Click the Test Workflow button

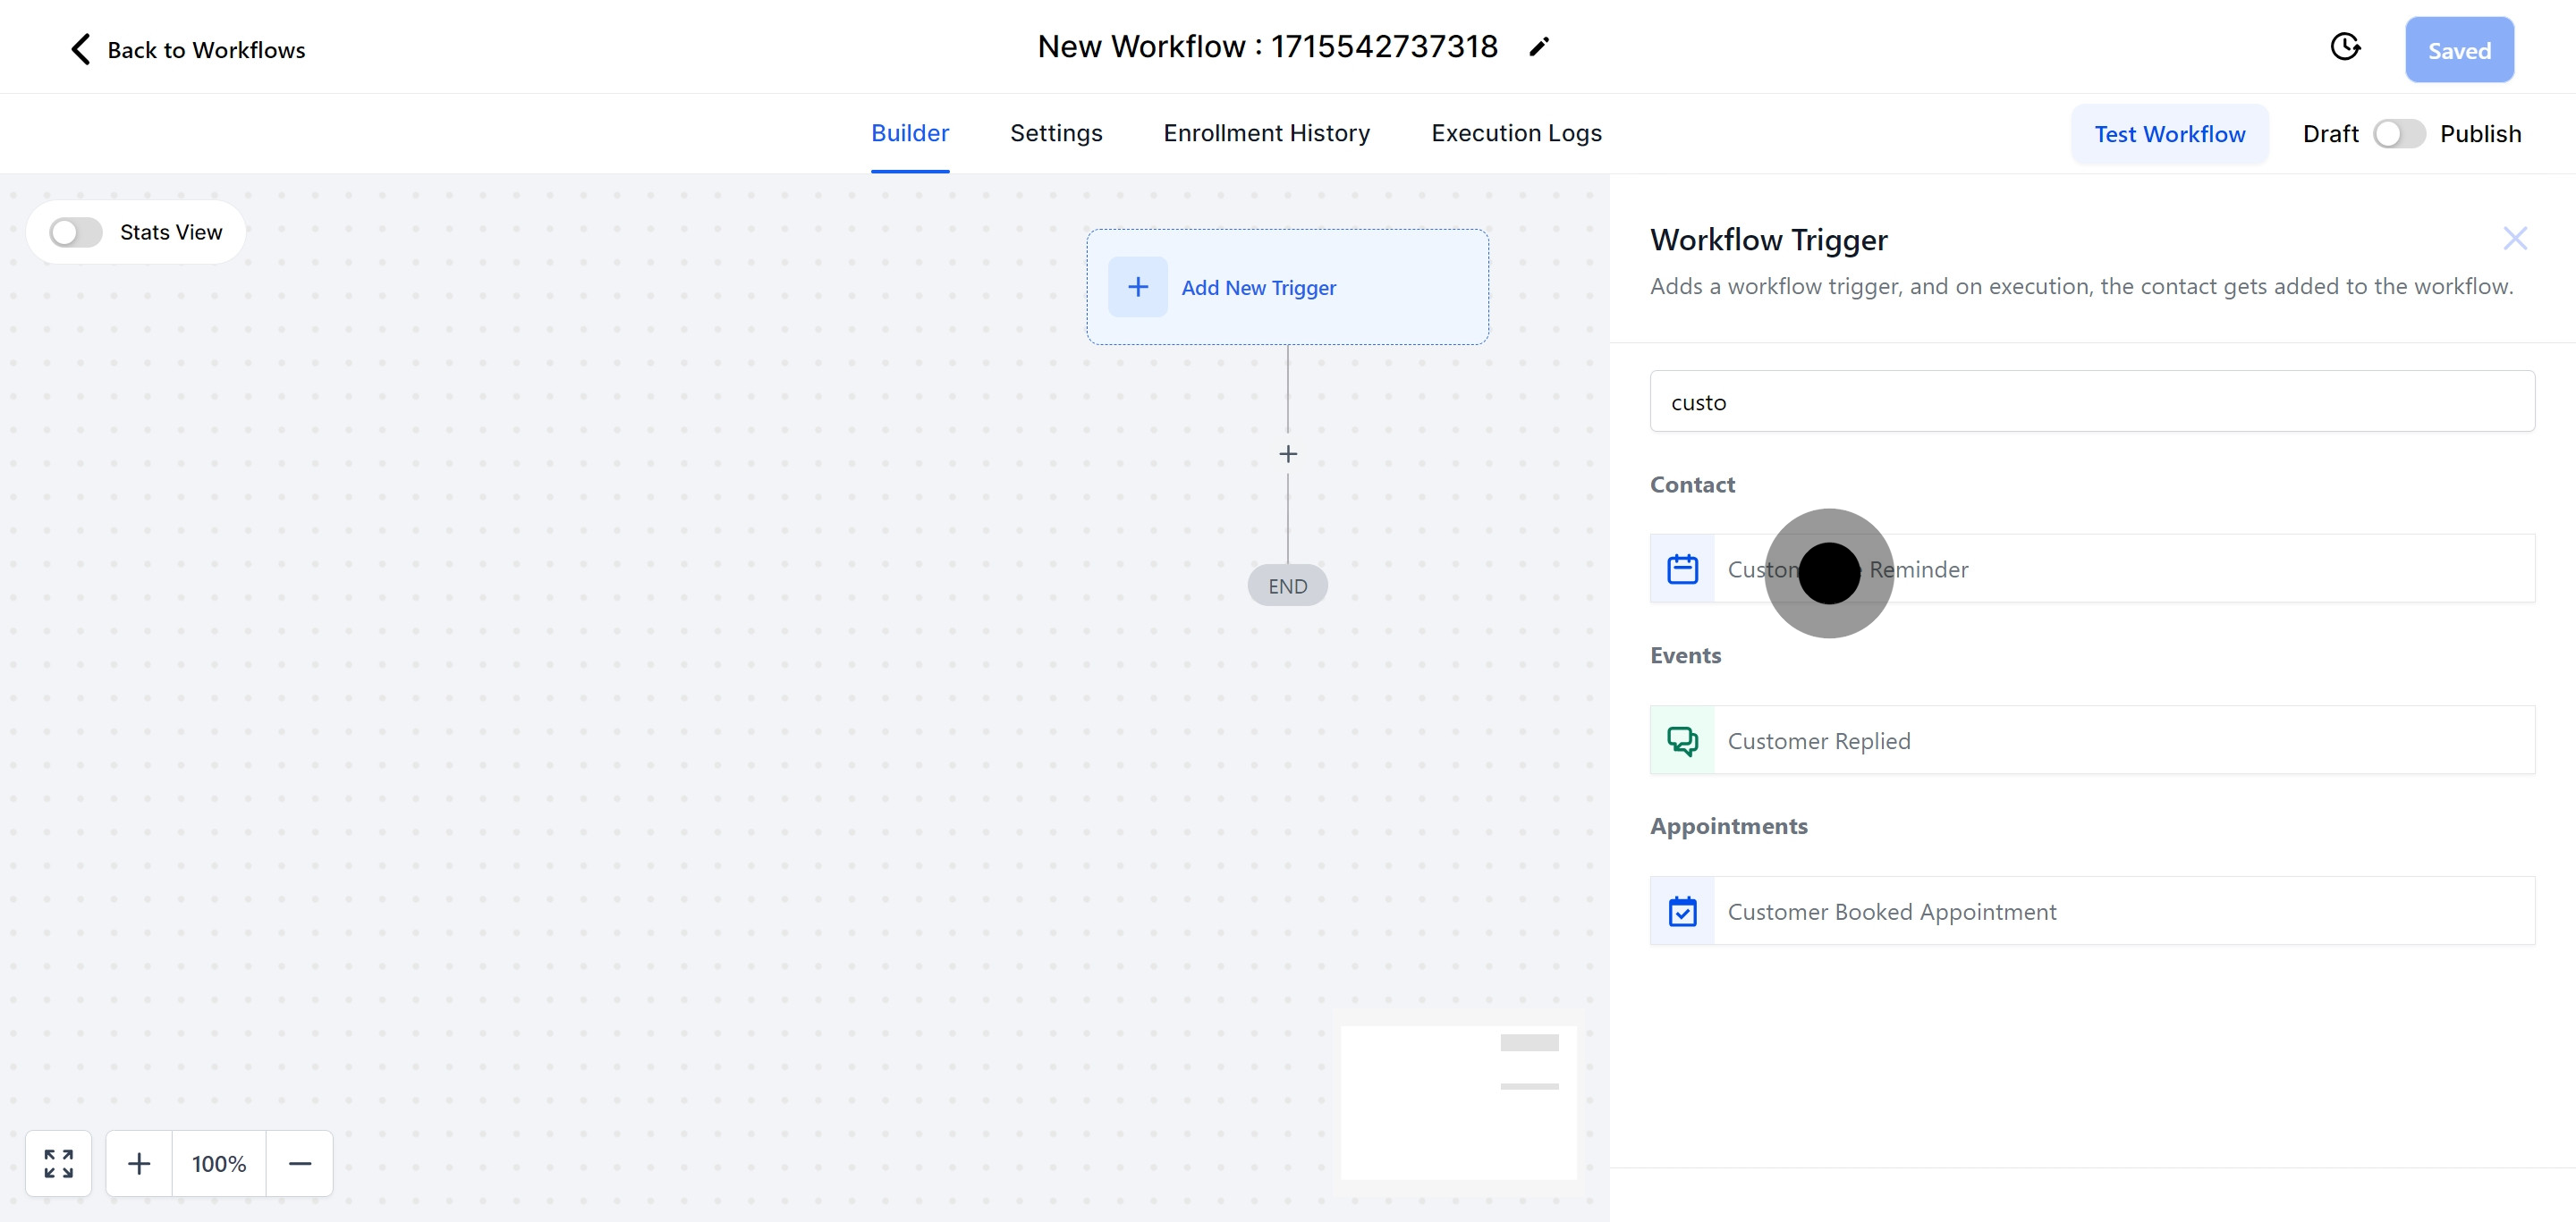click(2168, 134)
